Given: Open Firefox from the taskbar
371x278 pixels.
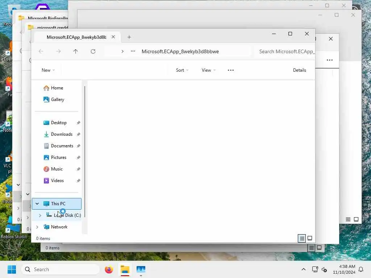Looking at the screenshot, I should tap(109, 269).
